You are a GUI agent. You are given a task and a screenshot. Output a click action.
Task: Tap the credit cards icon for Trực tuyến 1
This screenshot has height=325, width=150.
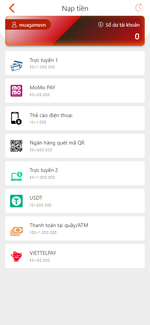tap(16, 66)
